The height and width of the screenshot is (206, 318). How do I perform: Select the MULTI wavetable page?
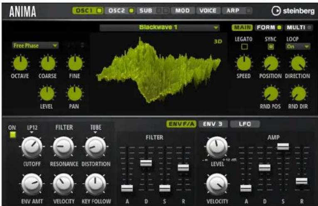point(298,27)
